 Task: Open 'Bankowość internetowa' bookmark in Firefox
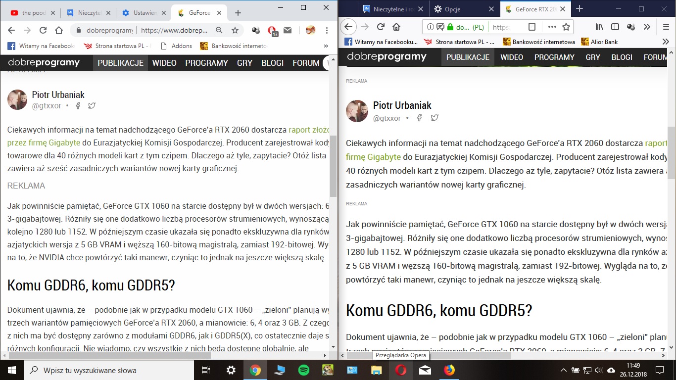tap(538, 42)
